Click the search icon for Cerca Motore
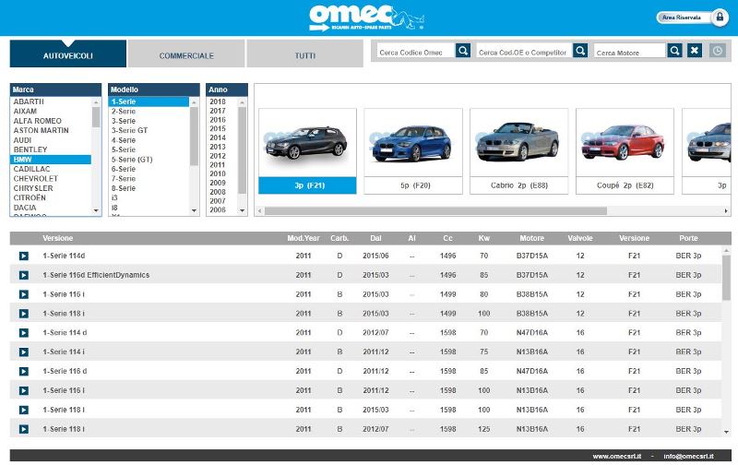The width and height of the screenshot is (738, 465). [x=674, y=51]
